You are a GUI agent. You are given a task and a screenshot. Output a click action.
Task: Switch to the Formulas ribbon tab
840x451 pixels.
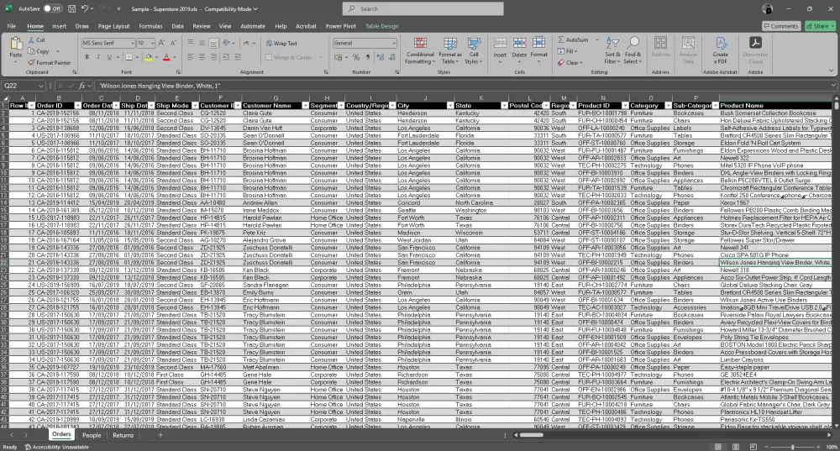pyautogui.click(x=150, y=26)
